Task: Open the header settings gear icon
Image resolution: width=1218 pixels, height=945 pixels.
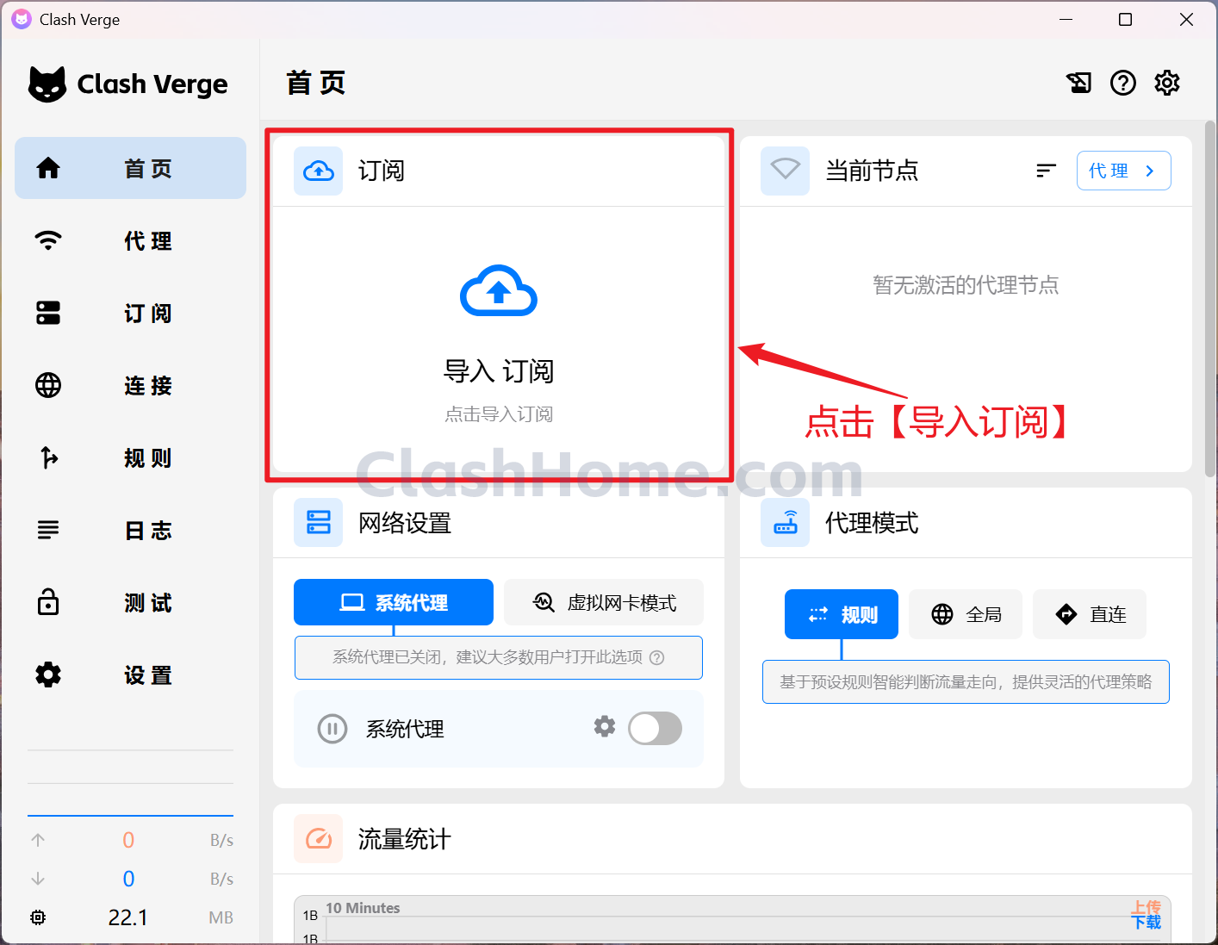Action: [1167, 83]
